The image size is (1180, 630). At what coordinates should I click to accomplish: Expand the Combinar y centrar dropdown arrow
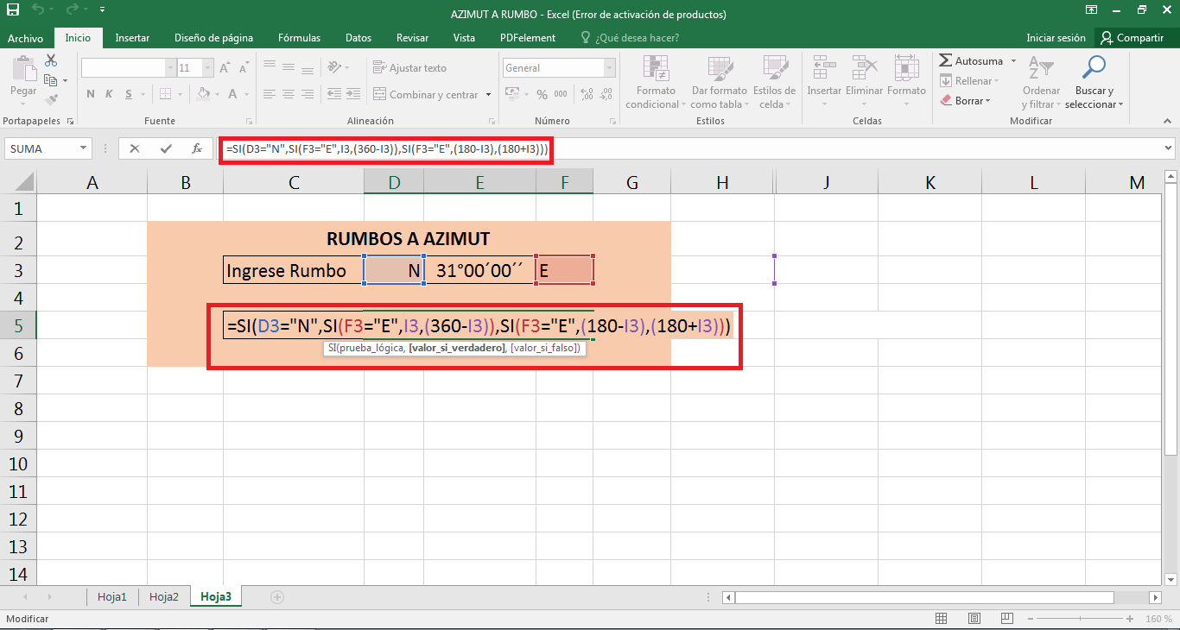(487, 94)
